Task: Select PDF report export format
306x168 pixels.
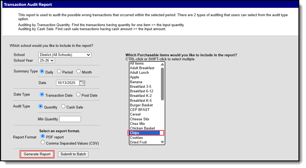Action: tap(43, 136)
